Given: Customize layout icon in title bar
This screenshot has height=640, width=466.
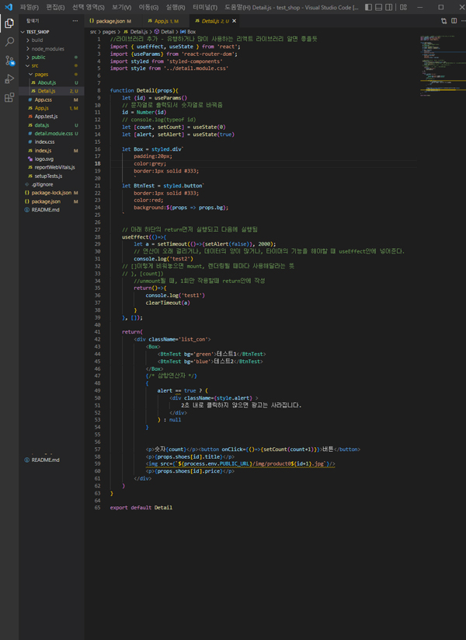Looking at the screenshot, I should coord(403,7).
